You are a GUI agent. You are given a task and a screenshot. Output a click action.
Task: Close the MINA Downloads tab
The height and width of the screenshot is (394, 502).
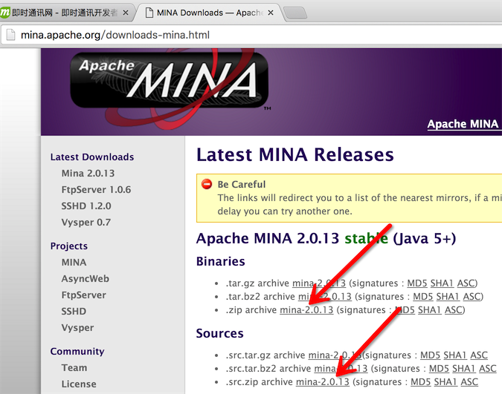[271, 13]
